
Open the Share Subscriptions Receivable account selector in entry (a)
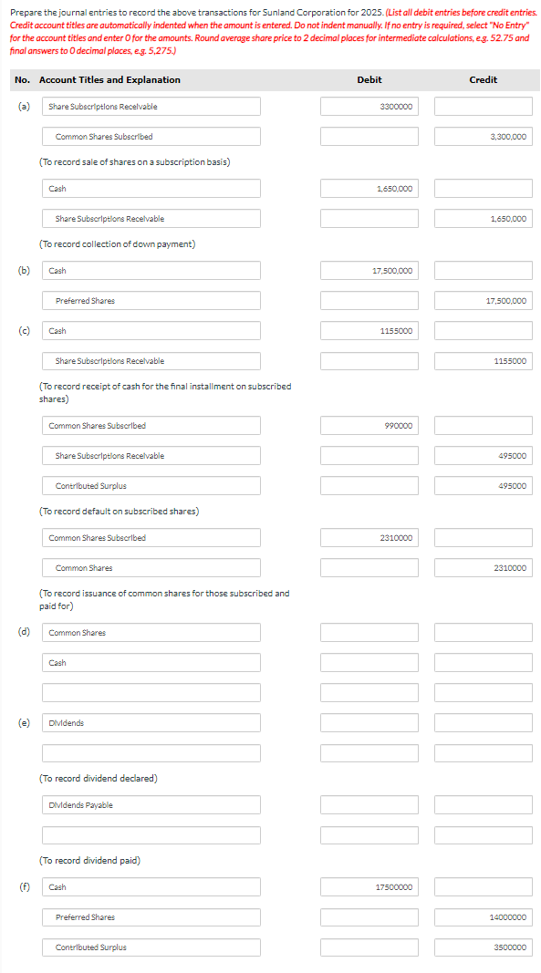click(151, 106)
